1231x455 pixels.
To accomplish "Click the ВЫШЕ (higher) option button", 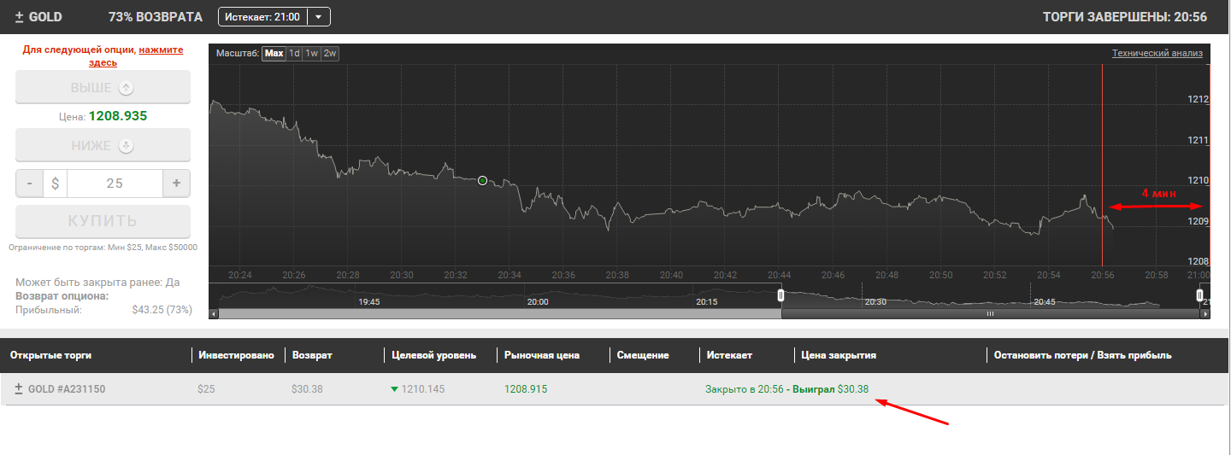I will coord(103,87).
